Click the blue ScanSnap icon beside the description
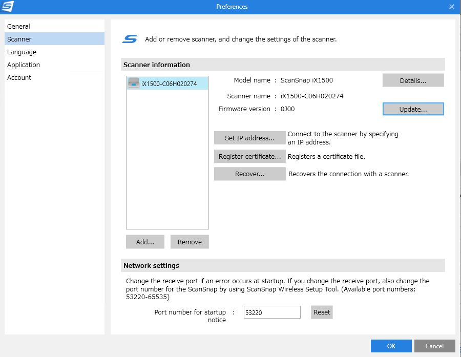Viewport: 461px width, 357px height. (130, 39)
